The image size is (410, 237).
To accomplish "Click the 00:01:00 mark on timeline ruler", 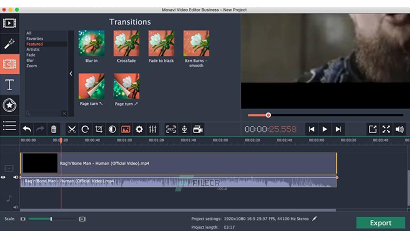I will (x=124, y=140).
